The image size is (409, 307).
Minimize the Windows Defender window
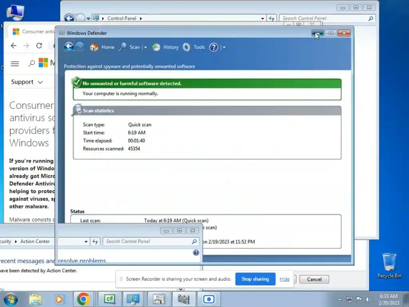(318, 33)
